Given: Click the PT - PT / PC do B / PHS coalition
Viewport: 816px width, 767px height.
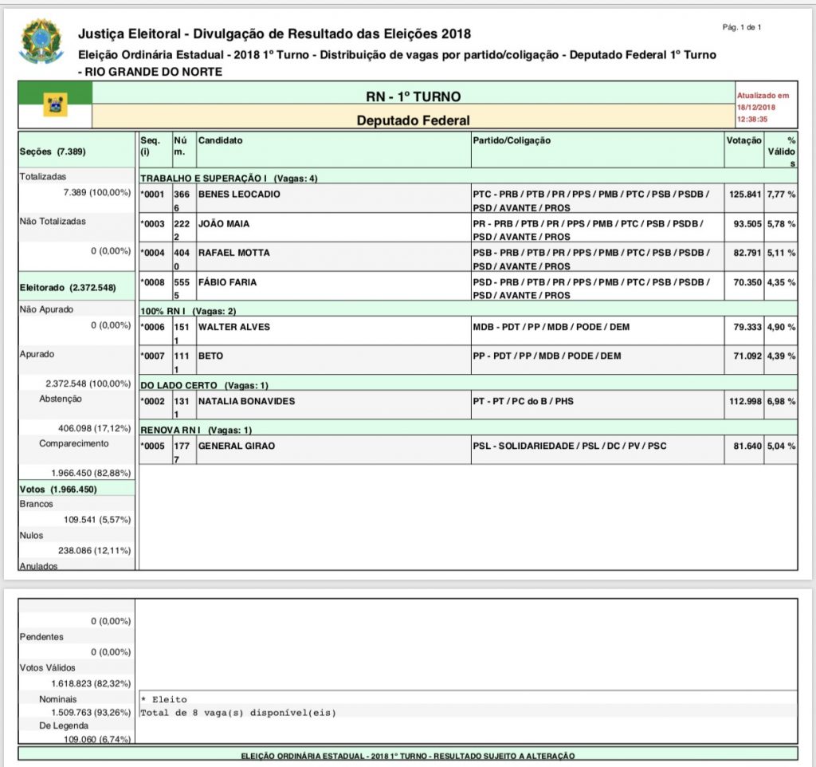Looking at the screenshot, I should (523, 402).
